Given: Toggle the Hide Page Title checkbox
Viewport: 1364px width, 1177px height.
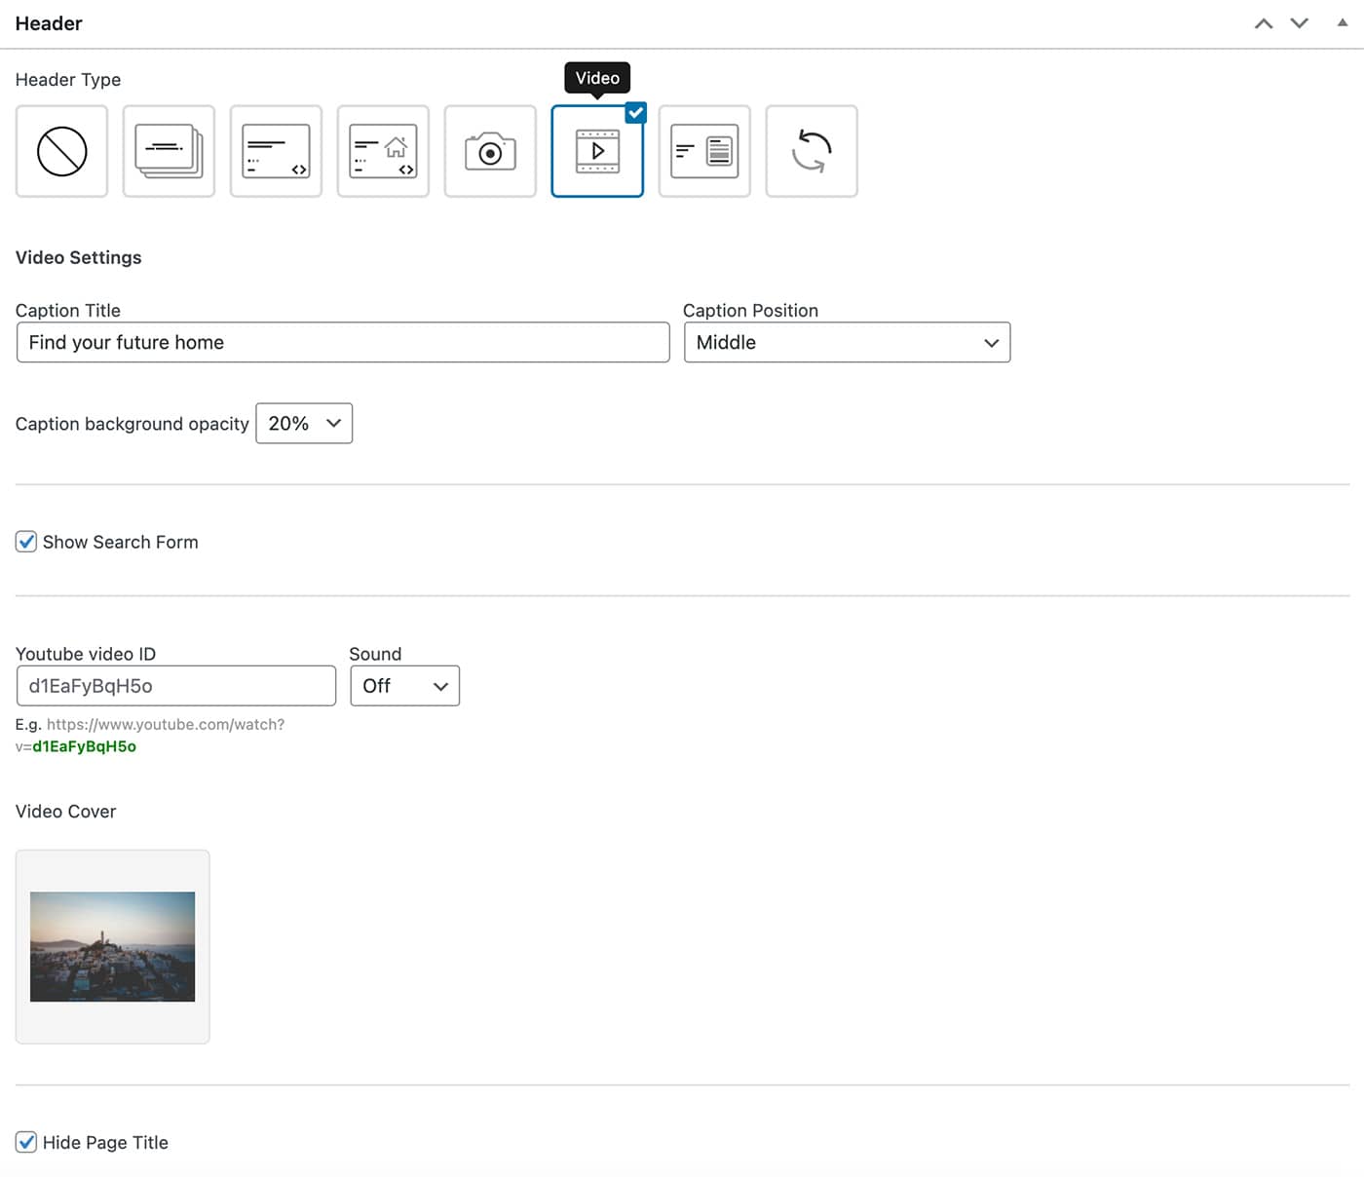Looking at the screenshot, I should tap(26, 1142).
